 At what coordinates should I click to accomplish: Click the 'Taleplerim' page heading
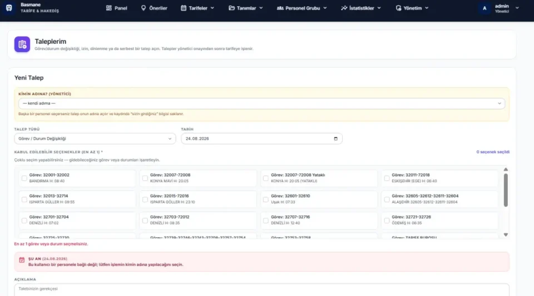(x=51, y=42)
